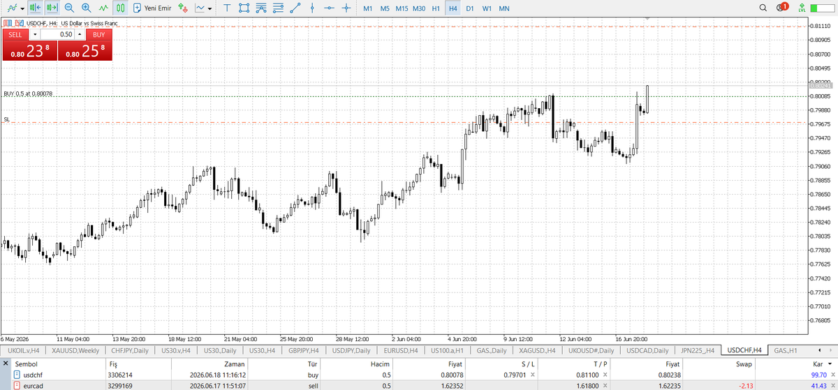This screenshot has width=838, height=390.
Task: Open account notifications with red badge
Action: [x=782, y=8]
